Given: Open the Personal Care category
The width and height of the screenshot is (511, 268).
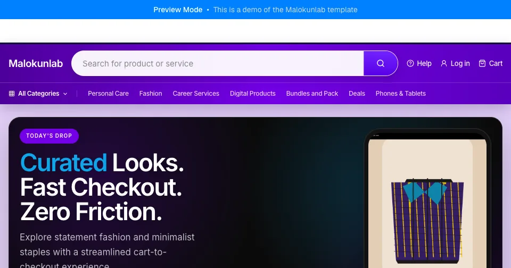Looking at the screenshot, I should 108,94.
